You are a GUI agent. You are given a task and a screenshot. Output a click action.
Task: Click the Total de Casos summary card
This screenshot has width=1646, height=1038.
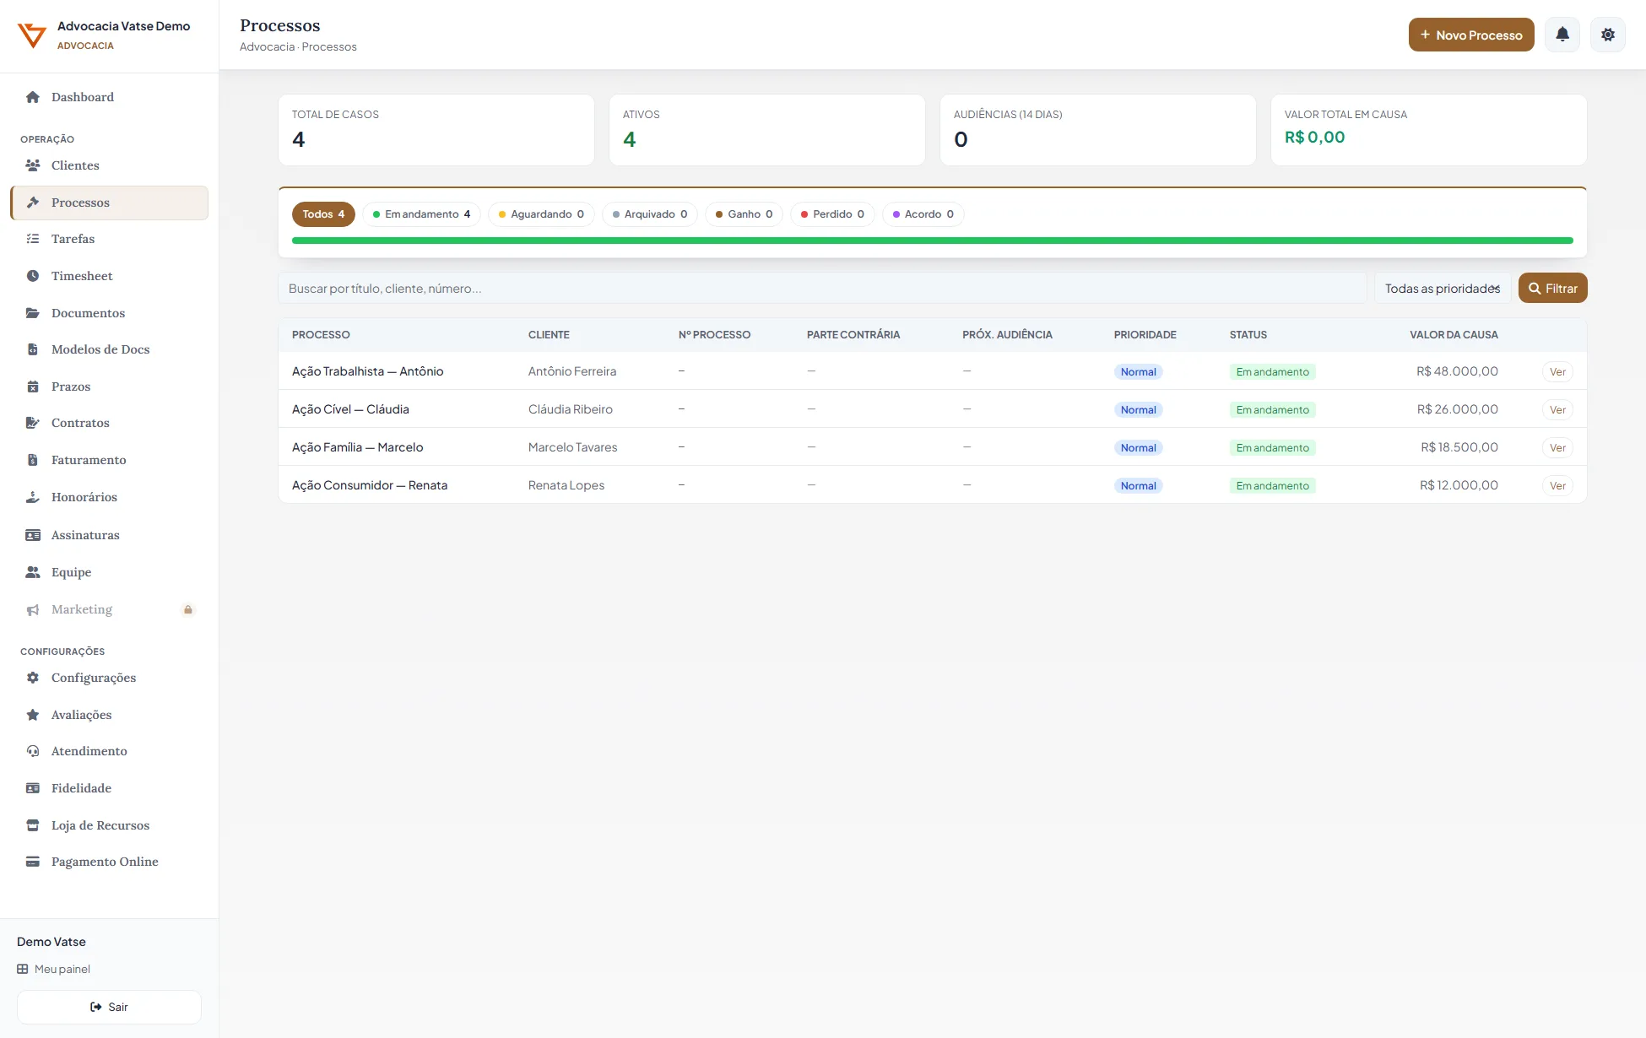[x=436, y=130]
